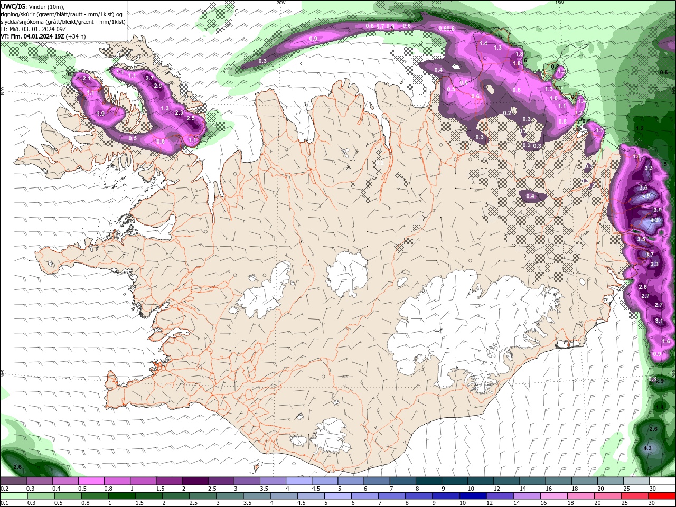Viewport: 676px width, 507px height.
Task: Click the light blue rain swatch between 5 and 6
Action: (337, 496)
